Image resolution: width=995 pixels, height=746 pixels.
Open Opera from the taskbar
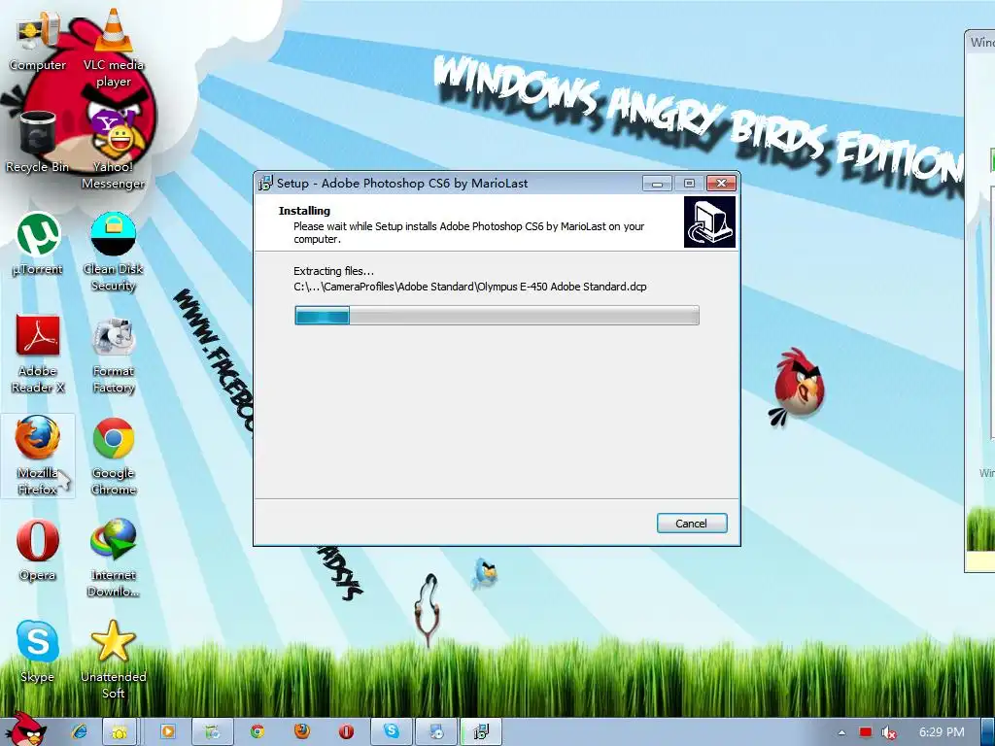347,731
